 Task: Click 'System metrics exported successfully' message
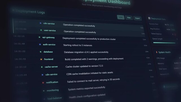[87, 88]
